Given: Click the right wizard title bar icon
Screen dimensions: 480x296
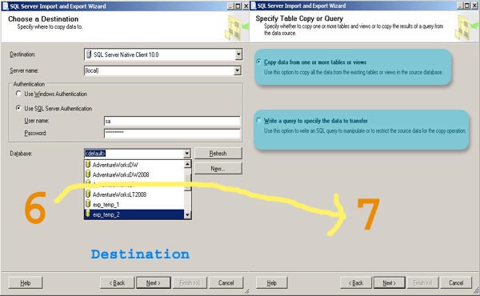Looking at the screenshot, I should (254, 6).
